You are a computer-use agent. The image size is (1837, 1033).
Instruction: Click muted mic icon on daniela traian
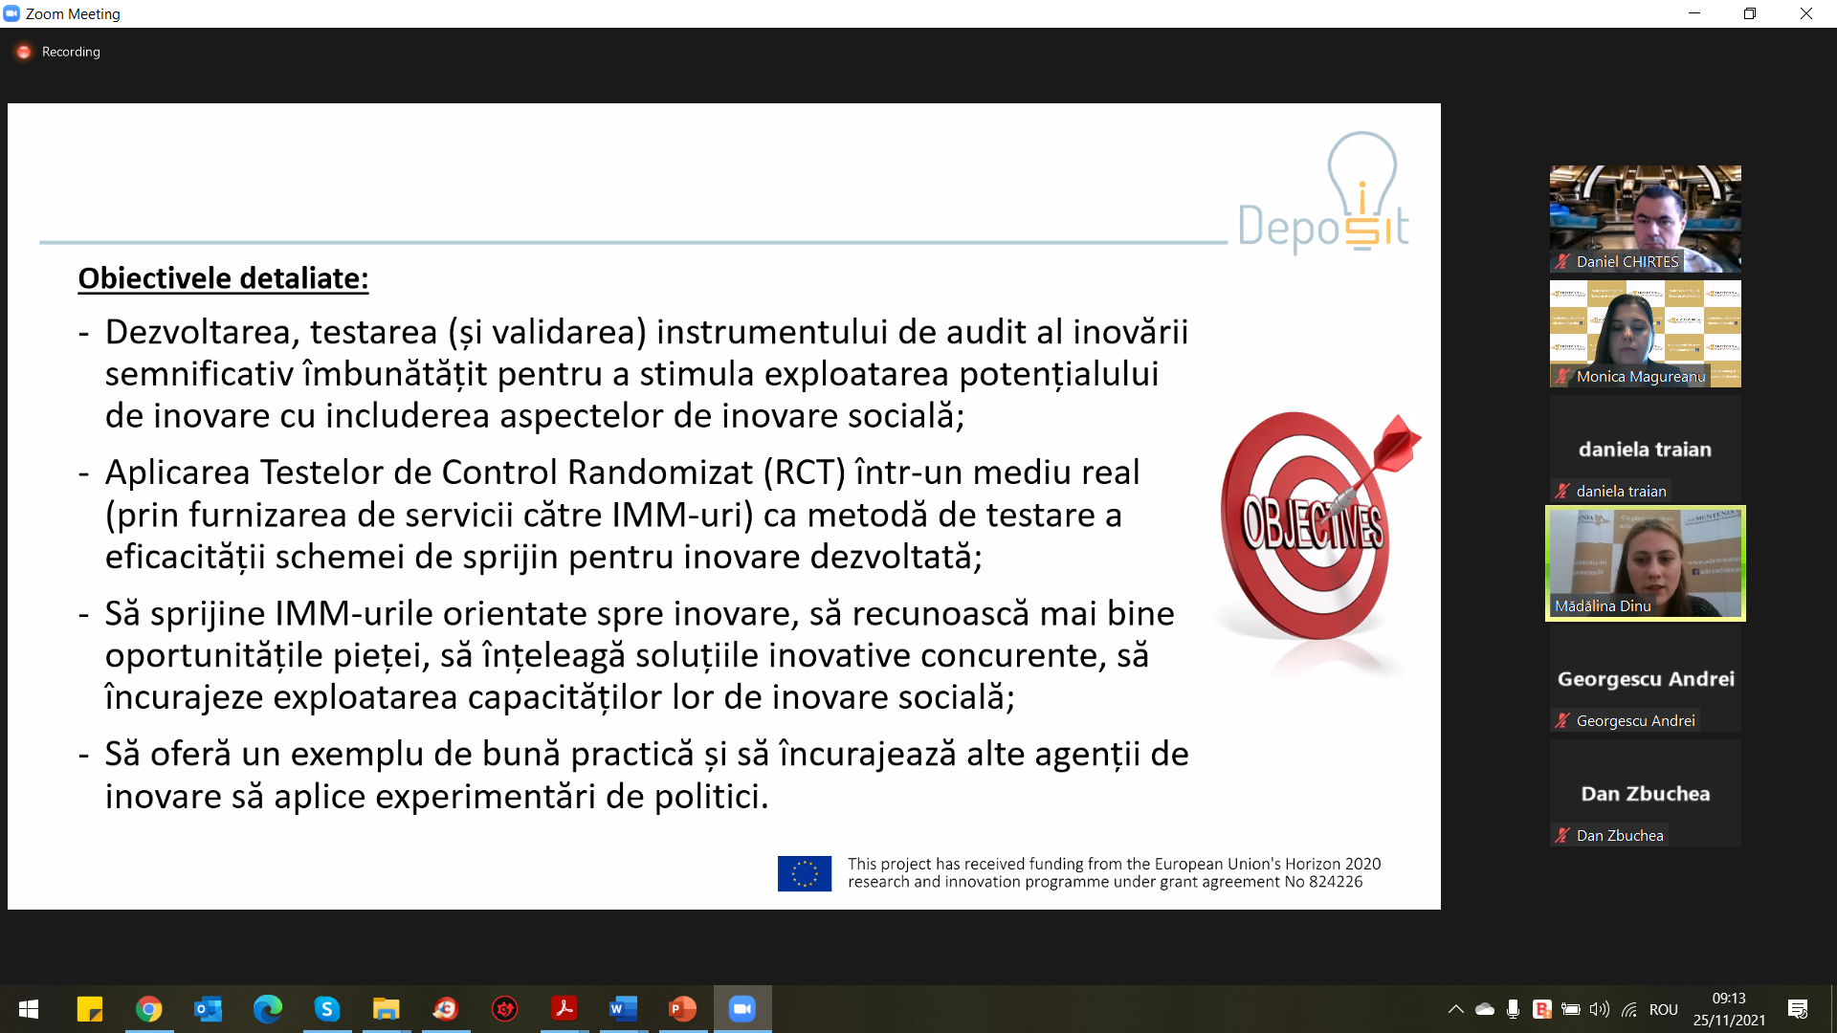[x=1562, y=491]
